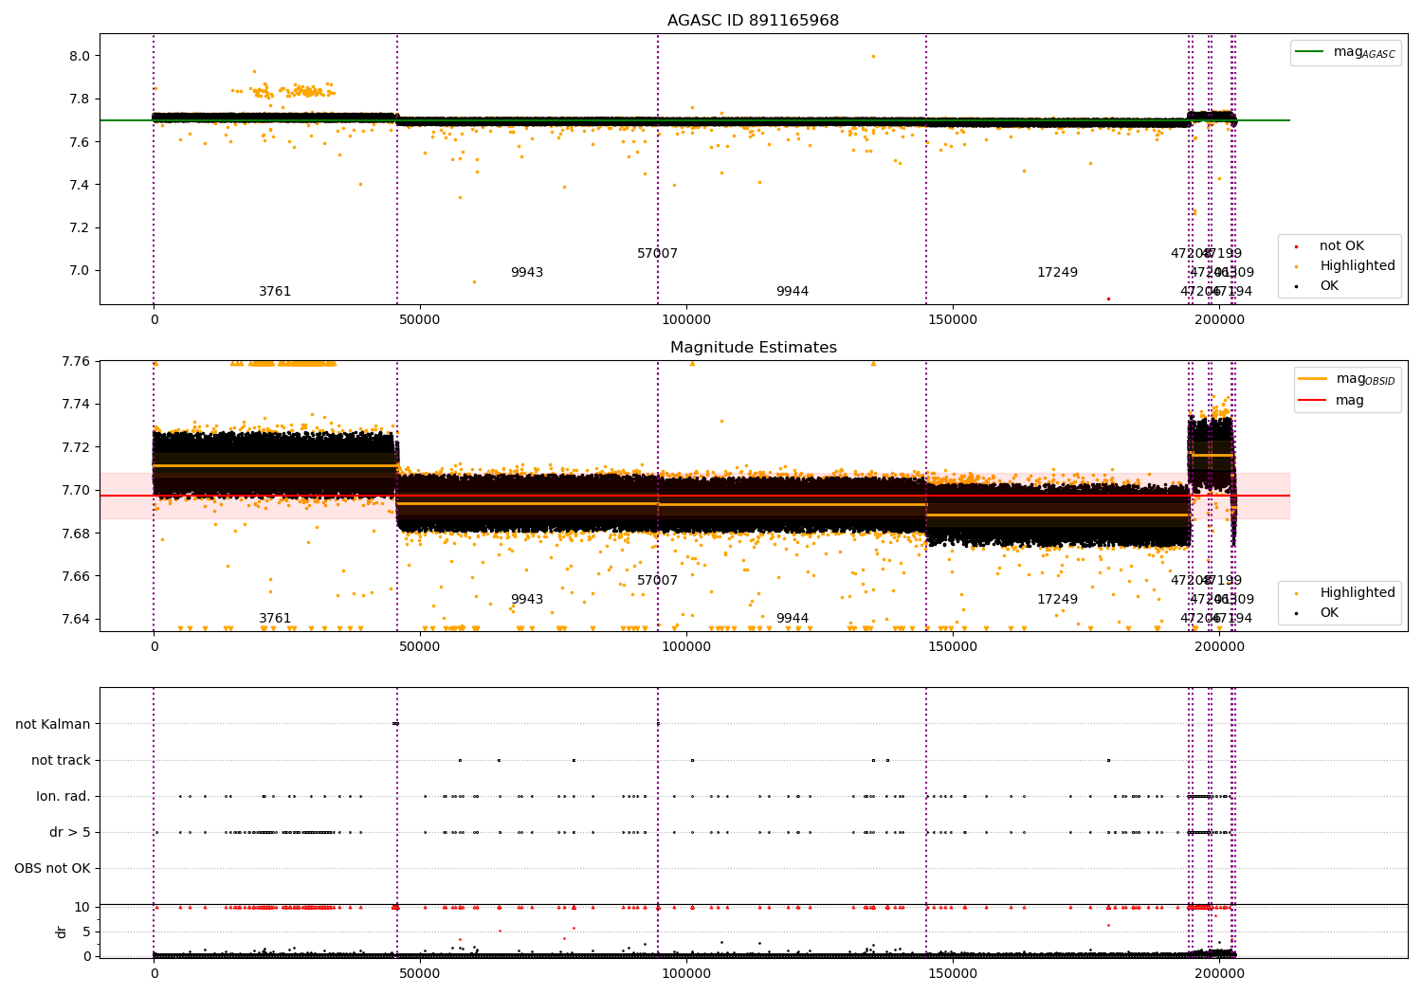
Task: Click the 7.72 y-tick of middle plot
Action: (76, 447)
